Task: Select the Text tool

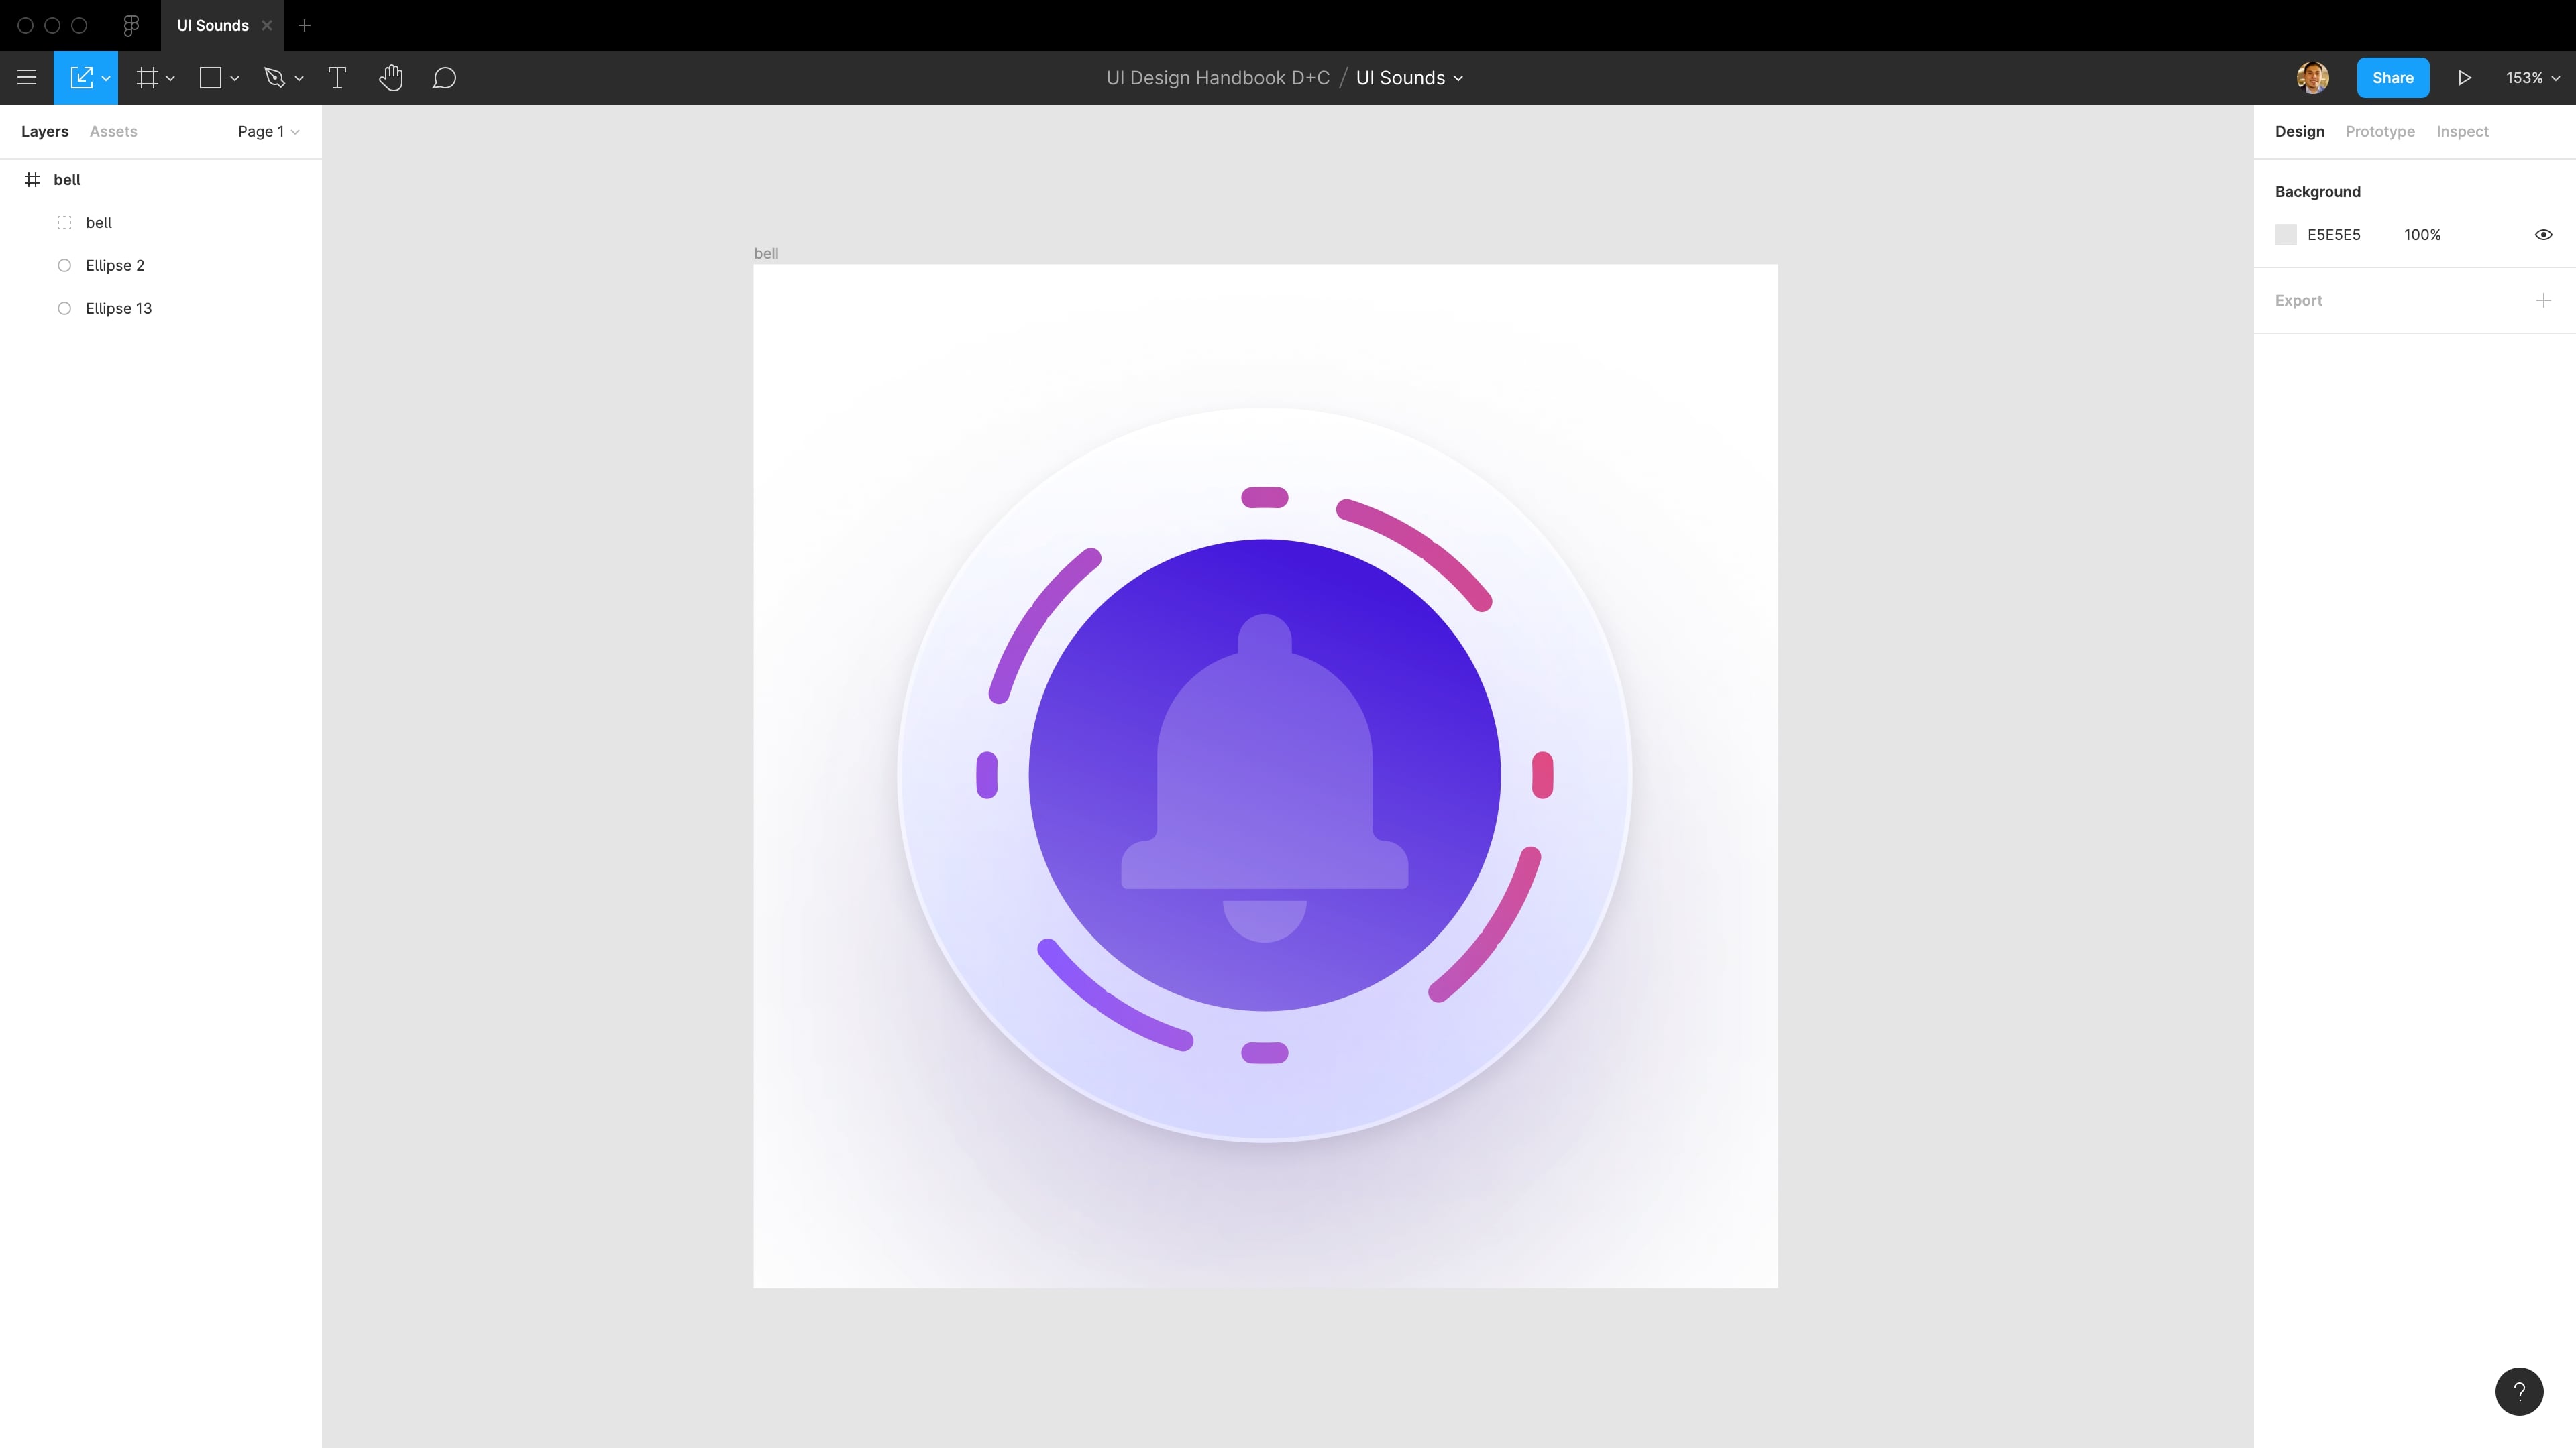Action: coord(337,77)
